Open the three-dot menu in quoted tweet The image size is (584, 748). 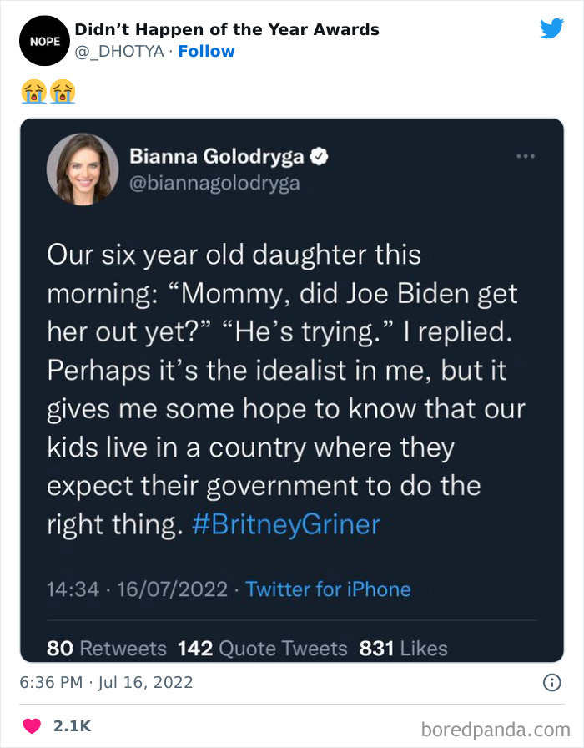click(525, 156)
